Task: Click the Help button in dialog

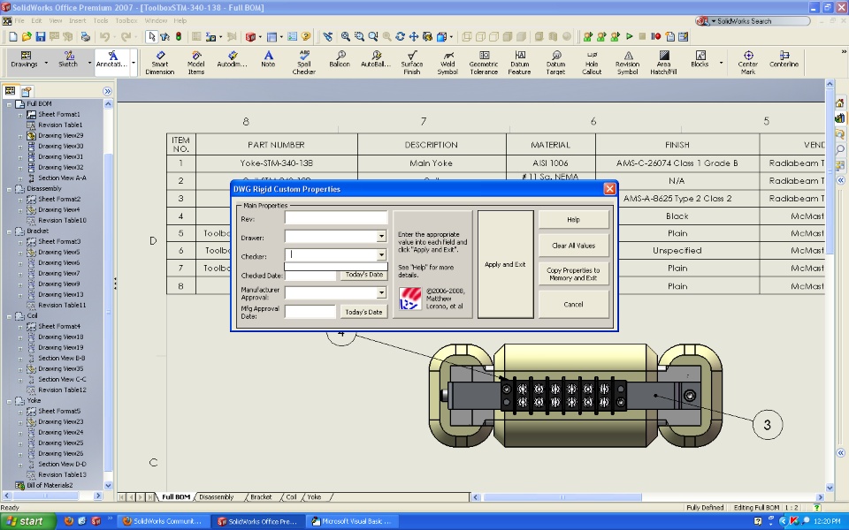Action: (x=573, y=220)
